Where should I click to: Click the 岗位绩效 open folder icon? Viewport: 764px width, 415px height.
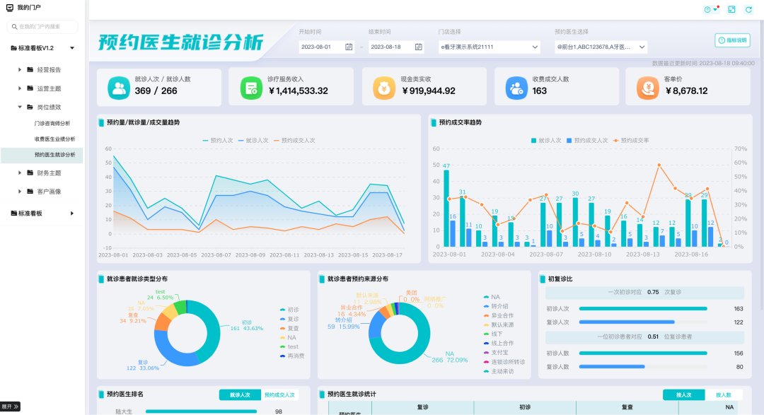tap(30, 107)
